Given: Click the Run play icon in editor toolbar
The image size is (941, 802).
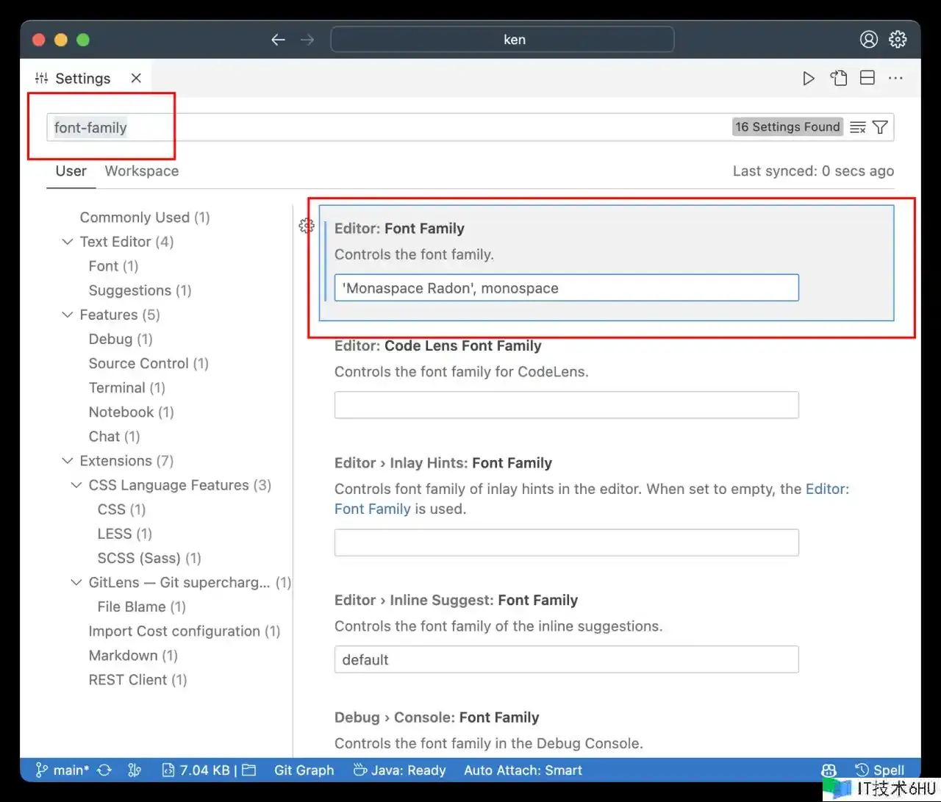Looking at the screenshot, I should click(x=809, y=79).
